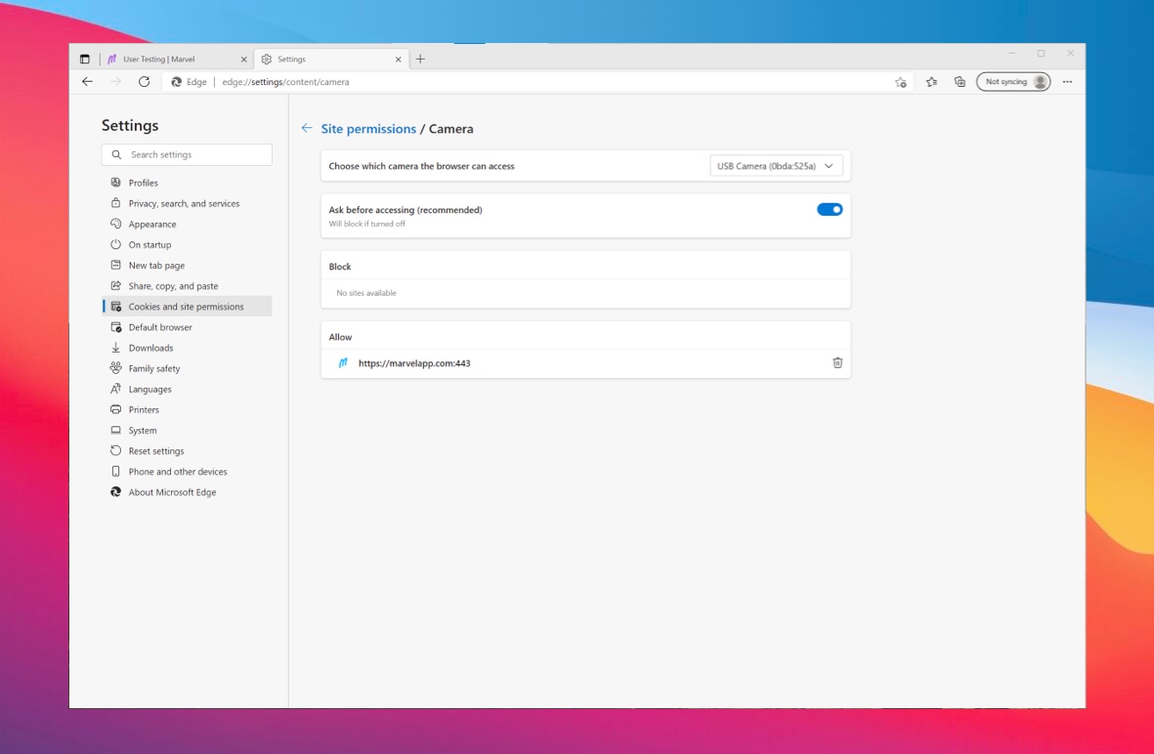The image size is (1154, 754).
Task: Switch to the Settings tab
Action: pyautogui.click(x=331, y=59)
